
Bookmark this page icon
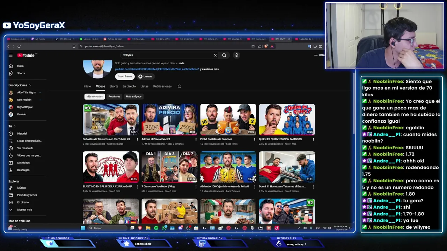(74, 46)
